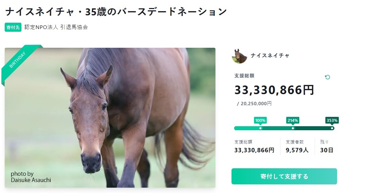
Task: Click the ナイスネイチャ horse avatar icon
Action: (239, 56)
